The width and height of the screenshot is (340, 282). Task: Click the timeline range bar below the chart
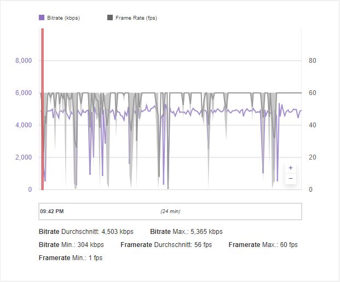click(230, 211)
